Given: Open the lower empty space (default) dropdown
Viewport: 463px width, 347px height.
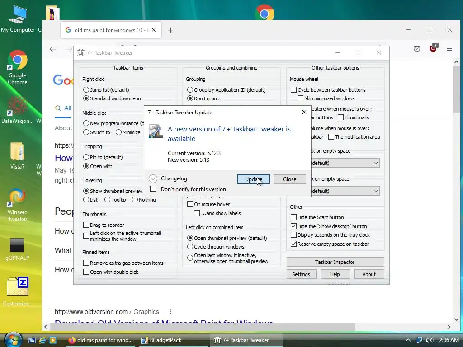Looking at the screenshot, I should click(x=345, y=191).
